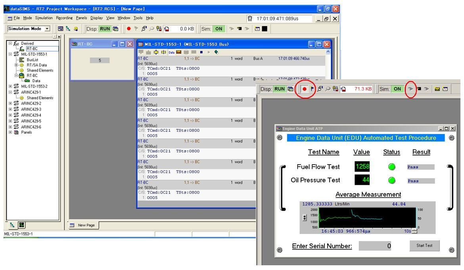
Task: Open the Simulation Mode dropdown
Action: [x=47, y=29]
